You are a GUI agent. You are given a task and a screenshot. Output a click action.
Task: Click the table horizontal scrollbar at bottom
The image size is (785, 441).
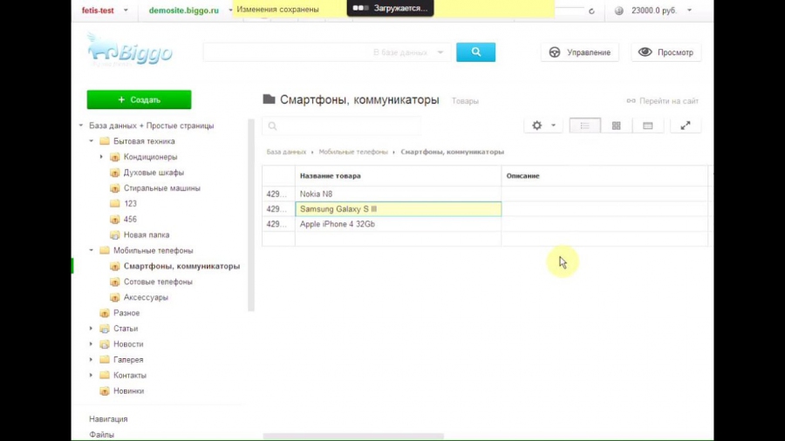[353, 437]
